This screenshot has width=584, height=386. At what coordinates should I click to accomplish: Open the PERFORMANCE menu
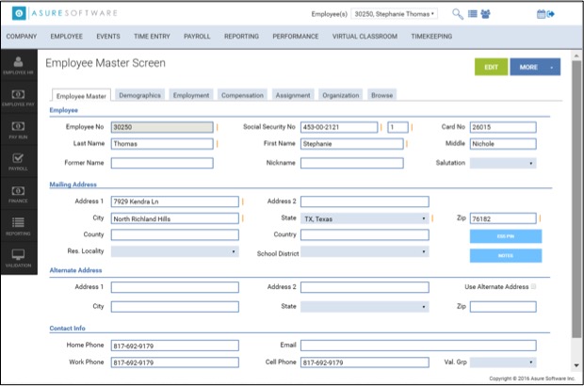[x=296, y=37]
